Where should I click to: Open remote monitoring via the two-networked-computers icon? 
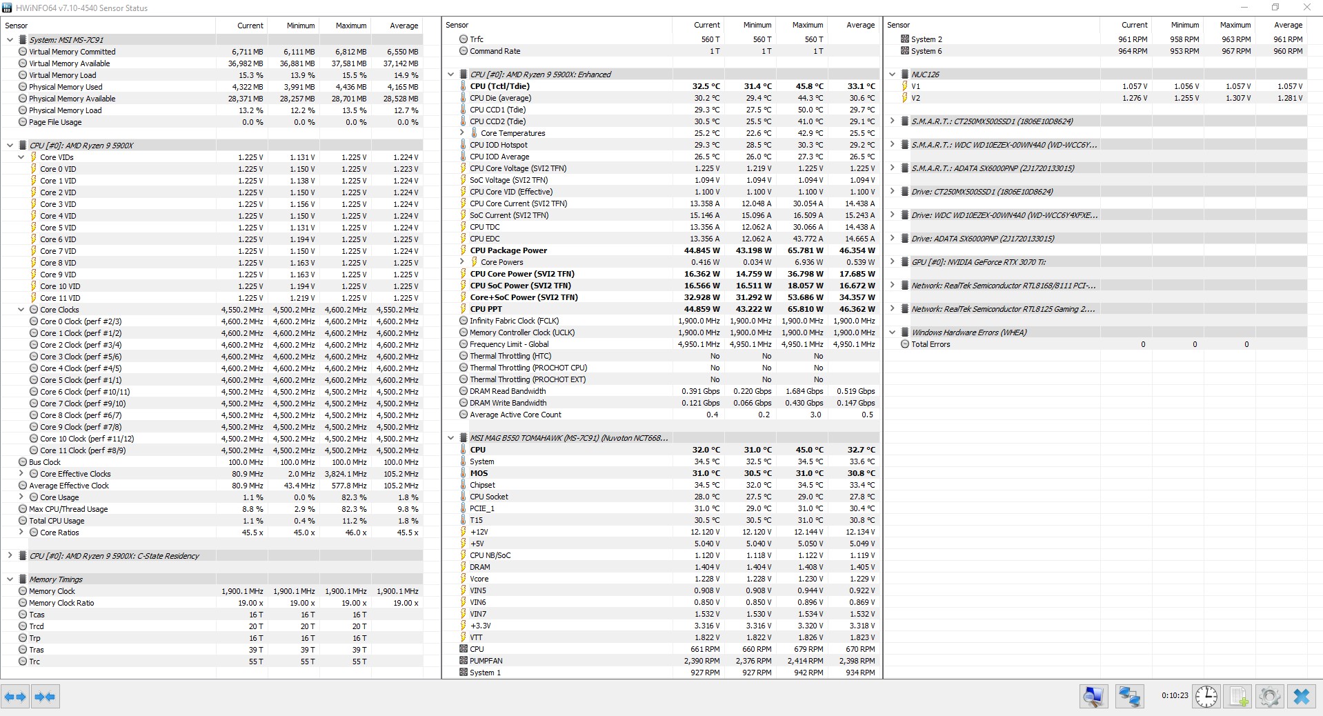click(x=1130, y=696)
